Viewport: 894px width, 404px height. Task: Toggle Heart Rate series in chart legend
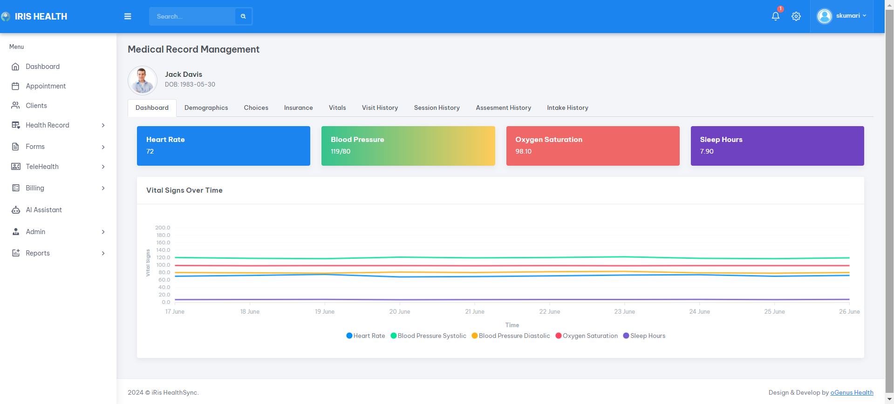(x=366, y=336)
